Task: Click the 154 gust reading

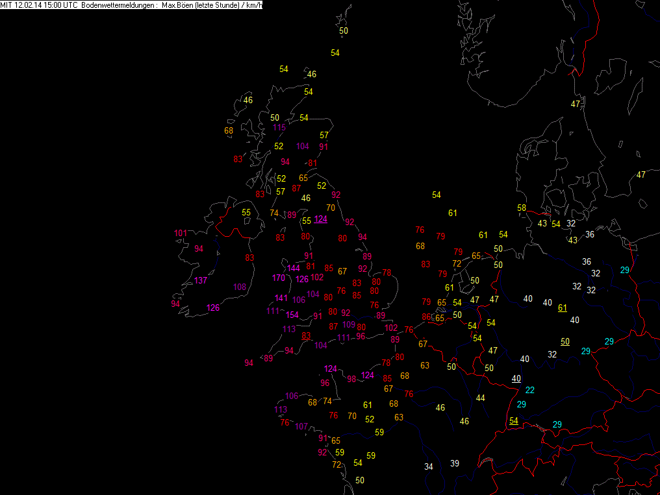Action: coord(292,315)
